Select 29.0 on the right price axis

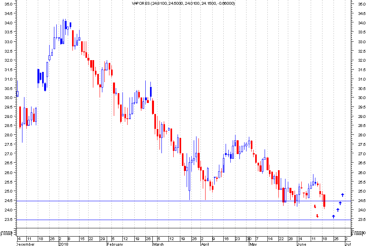[x=361, y=116]
